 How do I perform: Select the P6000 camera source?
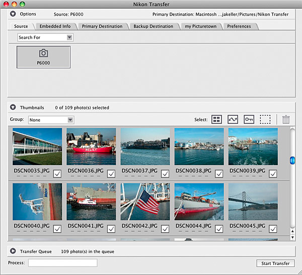coord(43,57)
